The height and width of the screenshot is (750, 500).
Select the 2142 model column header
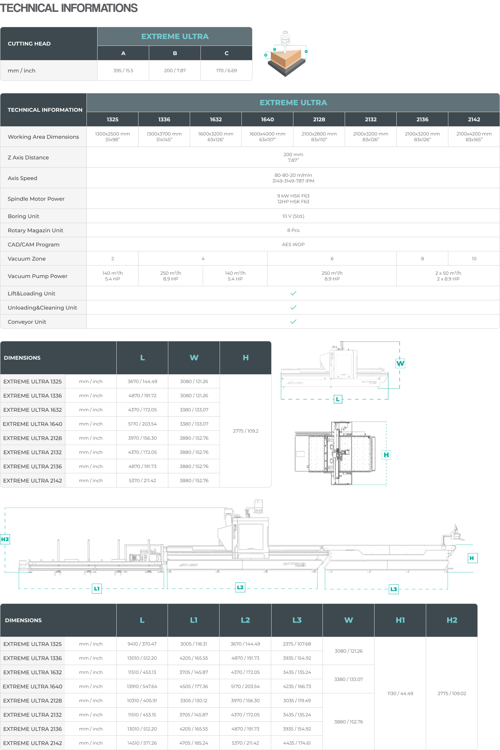coord(474,119)
